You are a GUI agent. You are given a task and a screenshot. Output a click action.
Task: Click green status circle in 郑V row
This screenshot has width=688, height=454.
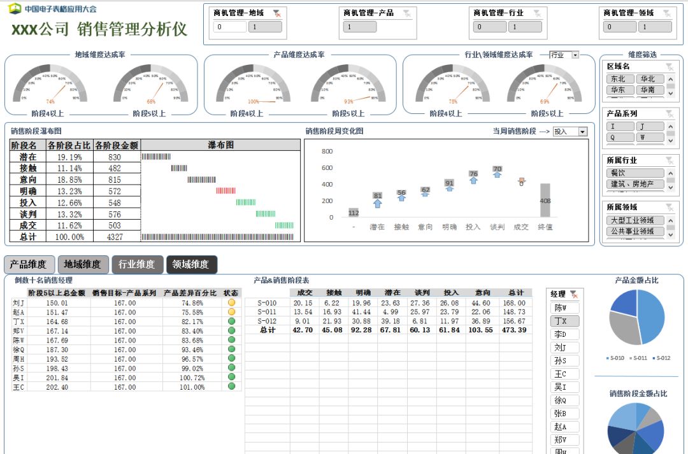[x=232, y=330]
